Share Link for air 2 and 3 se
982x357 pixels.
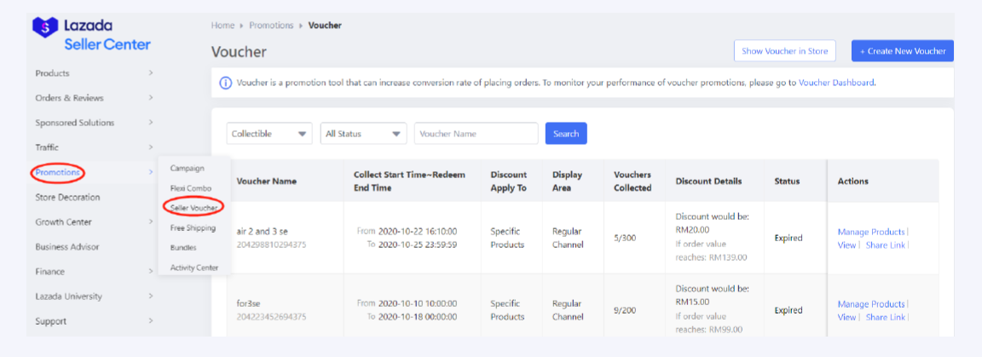[x=886, y=245]
